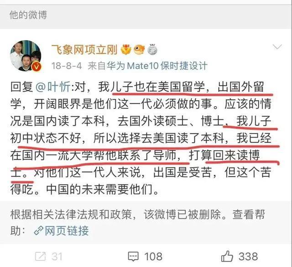Tap the orange verified V badge
Viewport: 292px width, 267px height.
click(x=36, y=67)
